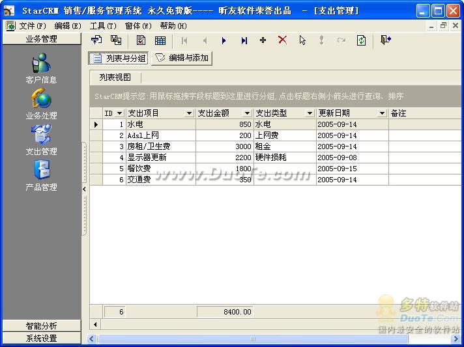464x347 pixels.
Task: Add a new record with plus icon
Action: [263, 40]
